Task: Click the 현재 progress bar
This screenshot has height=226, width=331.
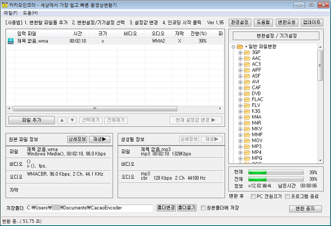Action: tap(276, 173)
